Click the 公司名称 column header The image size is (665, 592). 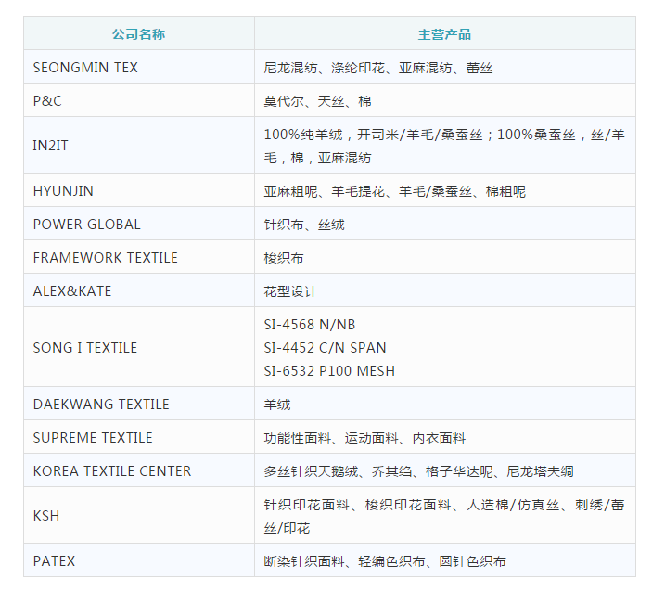139,33
